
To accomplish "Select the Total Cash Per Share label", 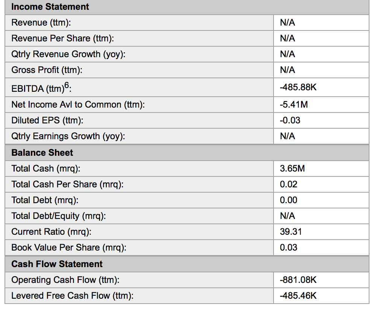I will coord(67,184).
